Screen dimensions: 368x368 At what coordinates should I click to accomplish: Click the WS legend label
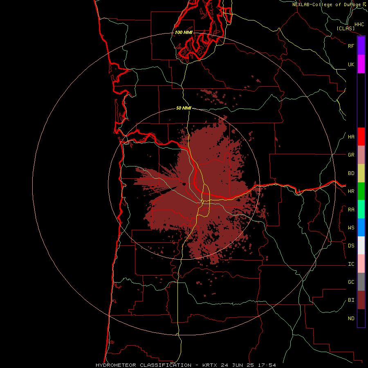click(351, 228)
